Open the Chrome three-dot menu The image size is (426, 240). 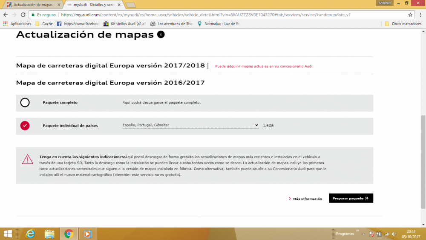pos(420,14)
